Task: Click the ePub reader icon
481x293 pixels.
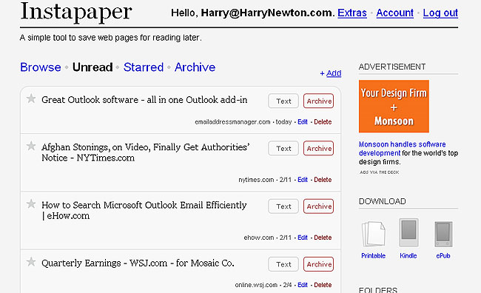Action: (x=443, y=234)
